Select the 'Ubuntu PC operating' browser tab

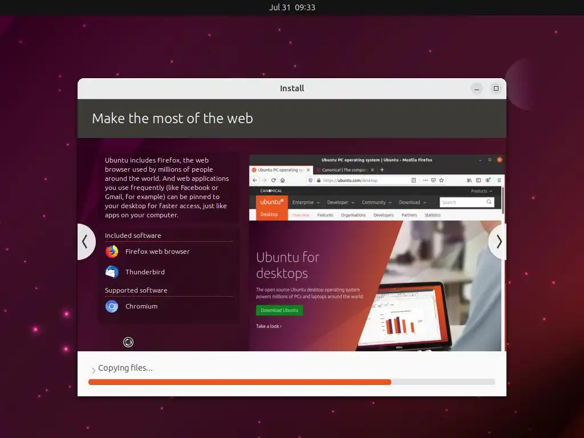(281, 170)
